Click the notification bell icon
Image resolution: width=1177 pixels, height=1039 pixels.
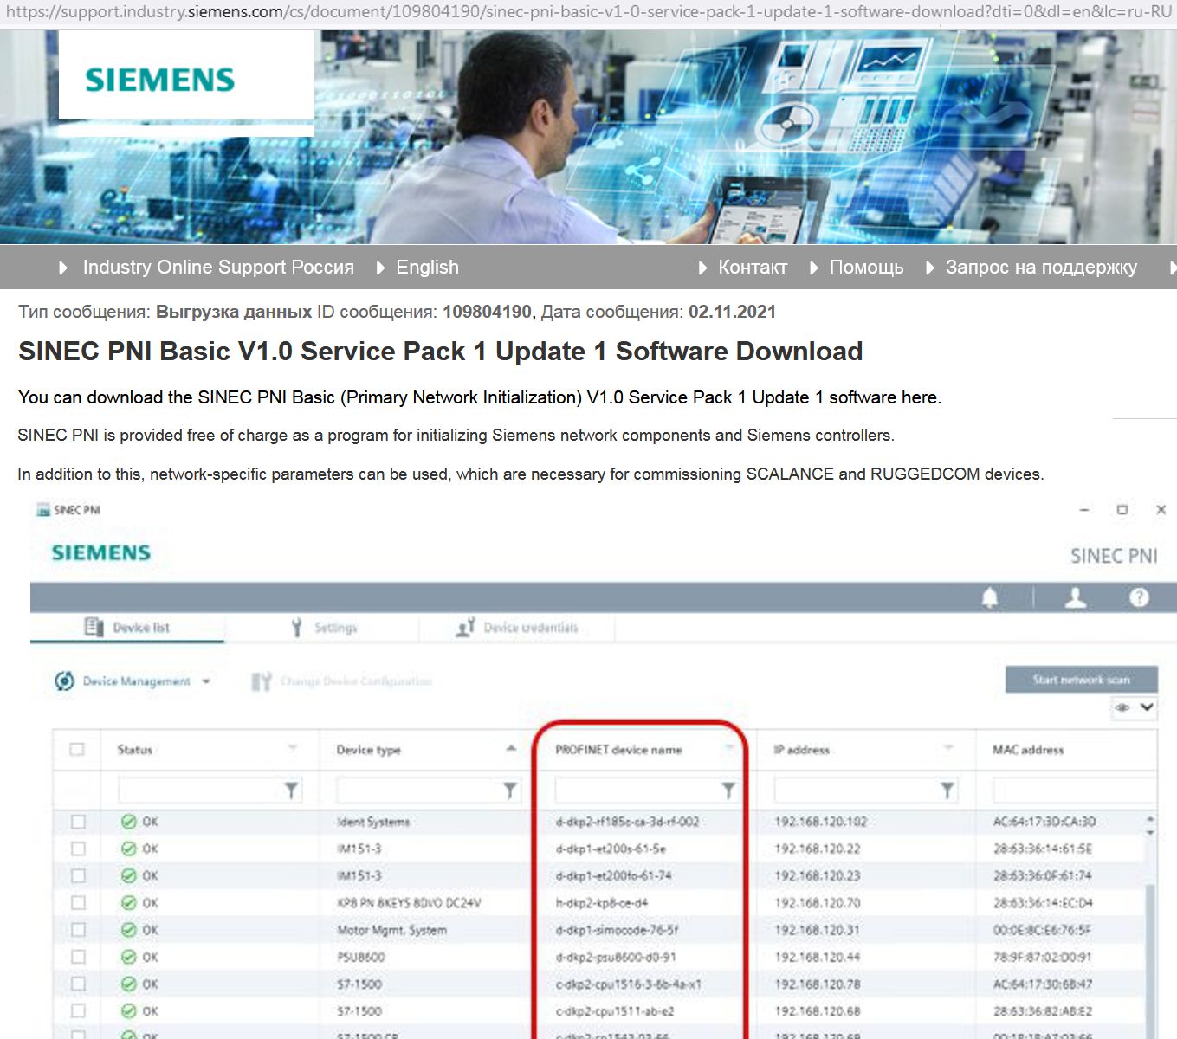(990, 597)
